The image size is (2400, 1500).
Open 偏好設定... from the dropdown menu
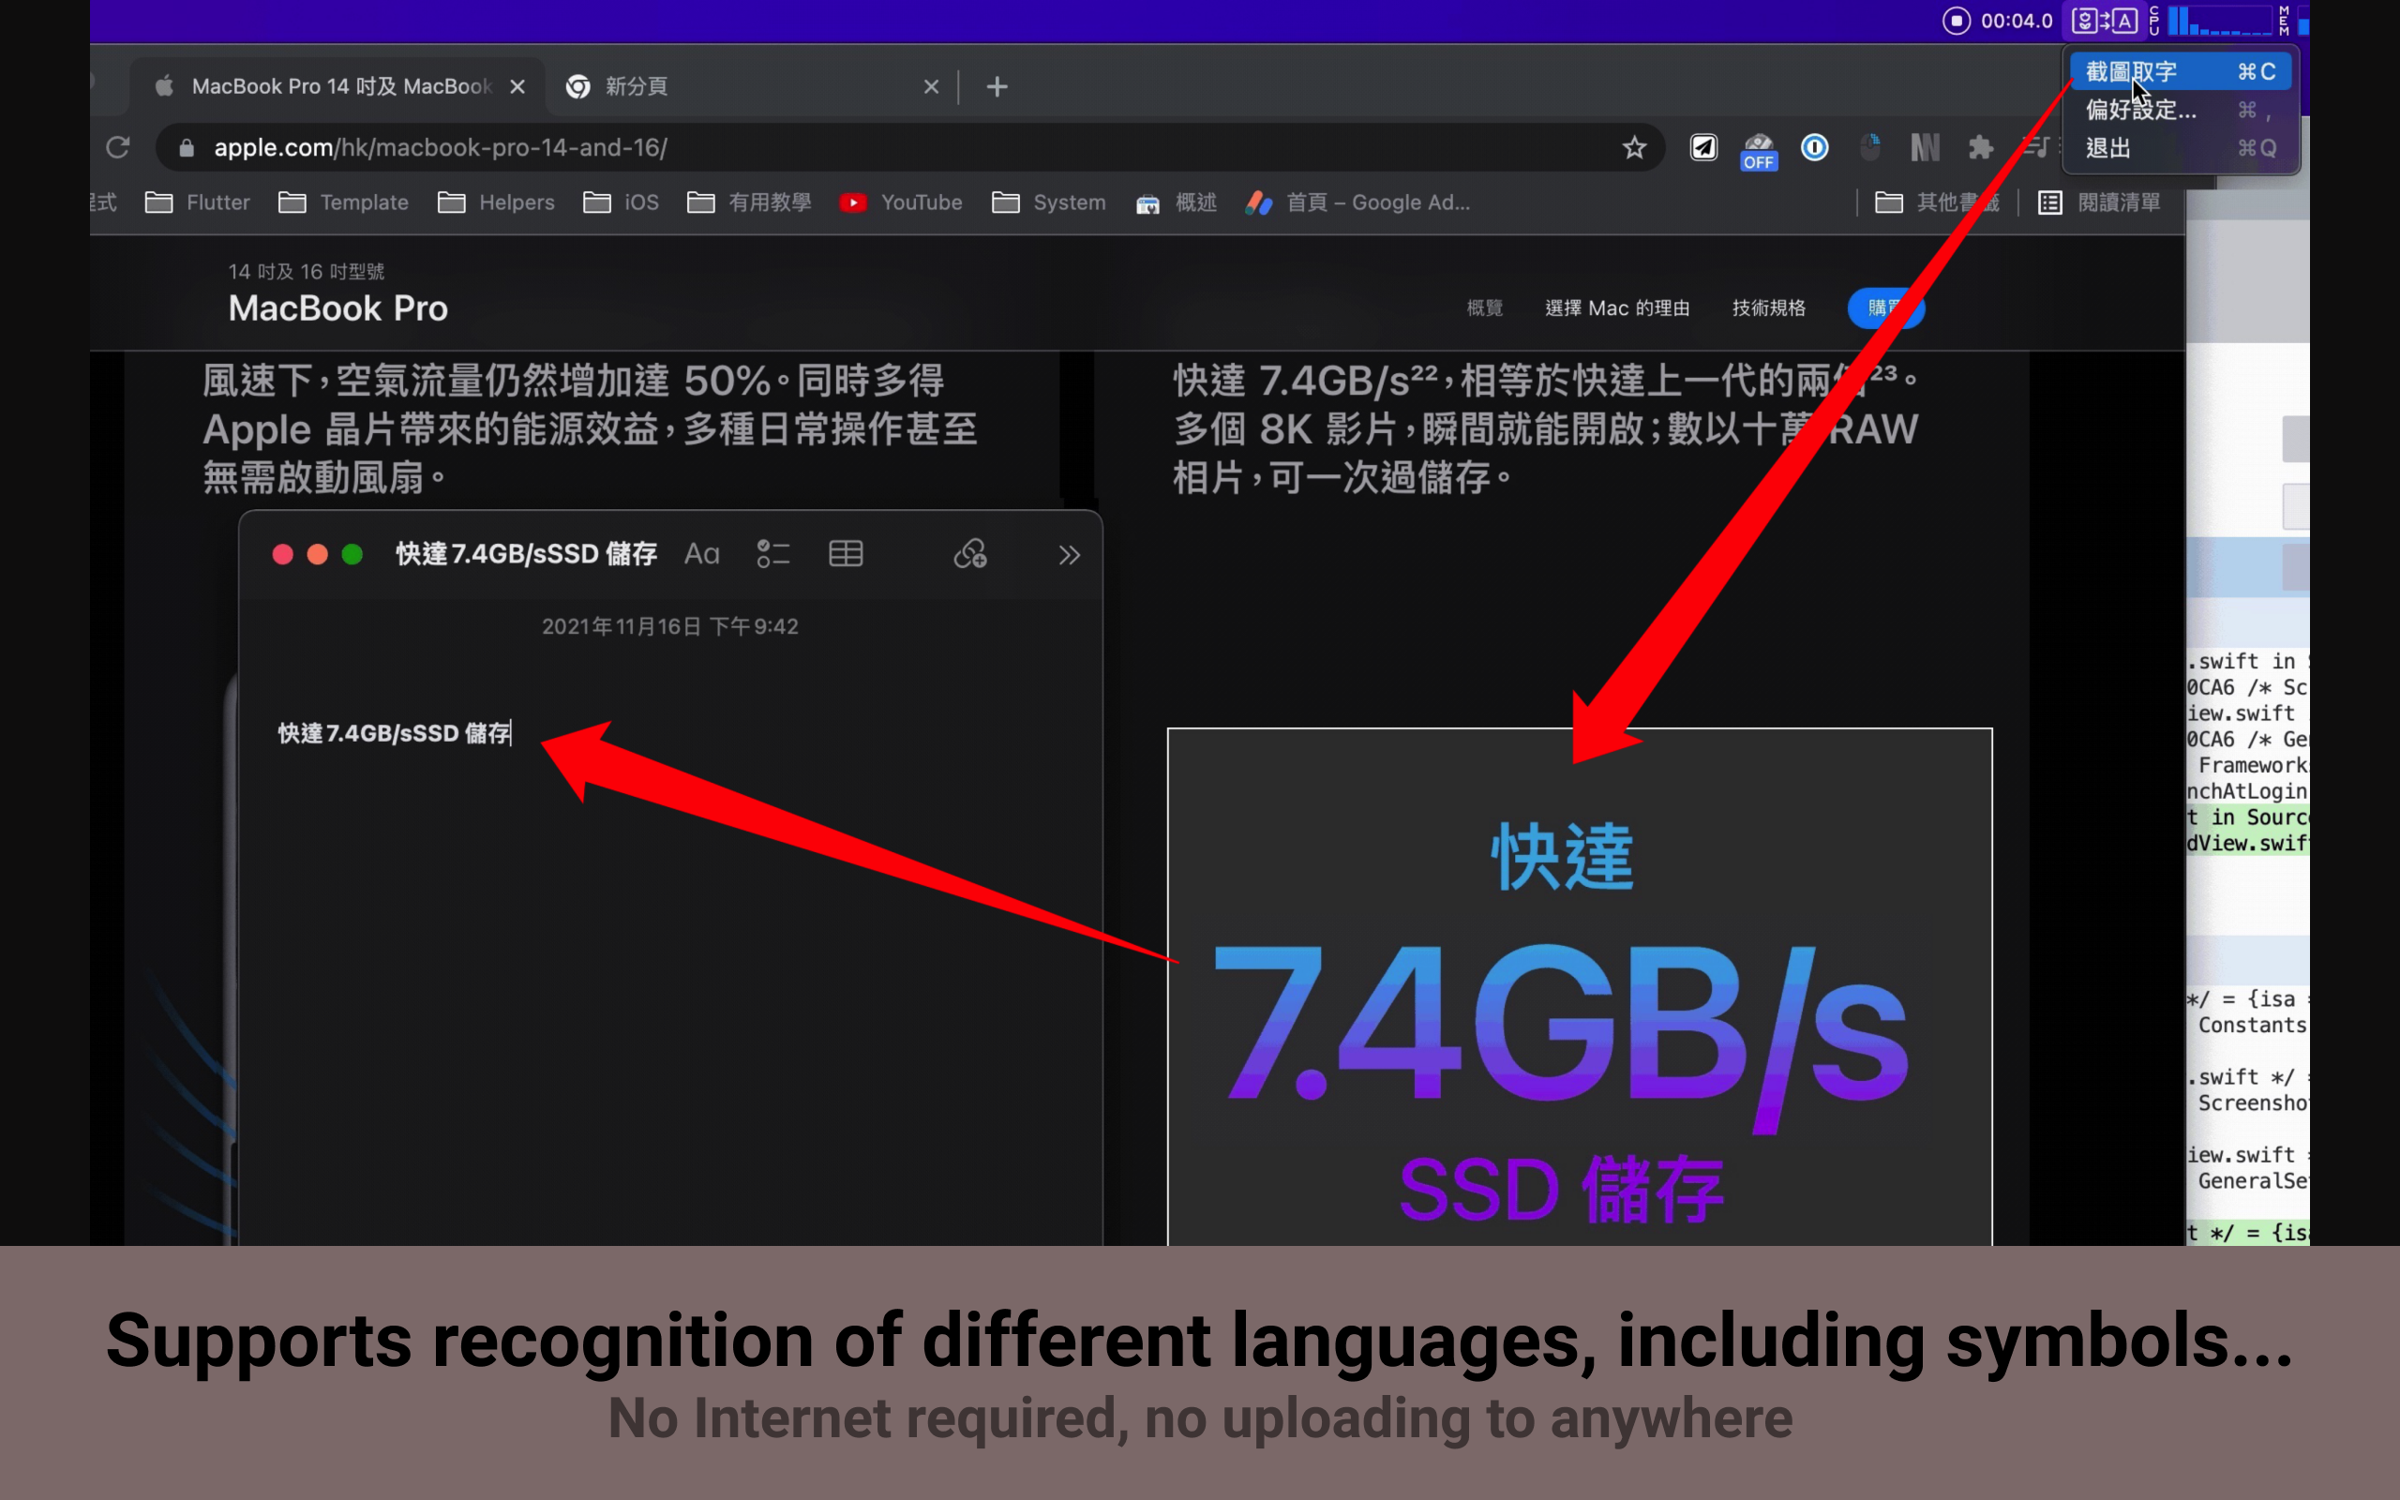pyautogui.click(x=2179, y=110)
